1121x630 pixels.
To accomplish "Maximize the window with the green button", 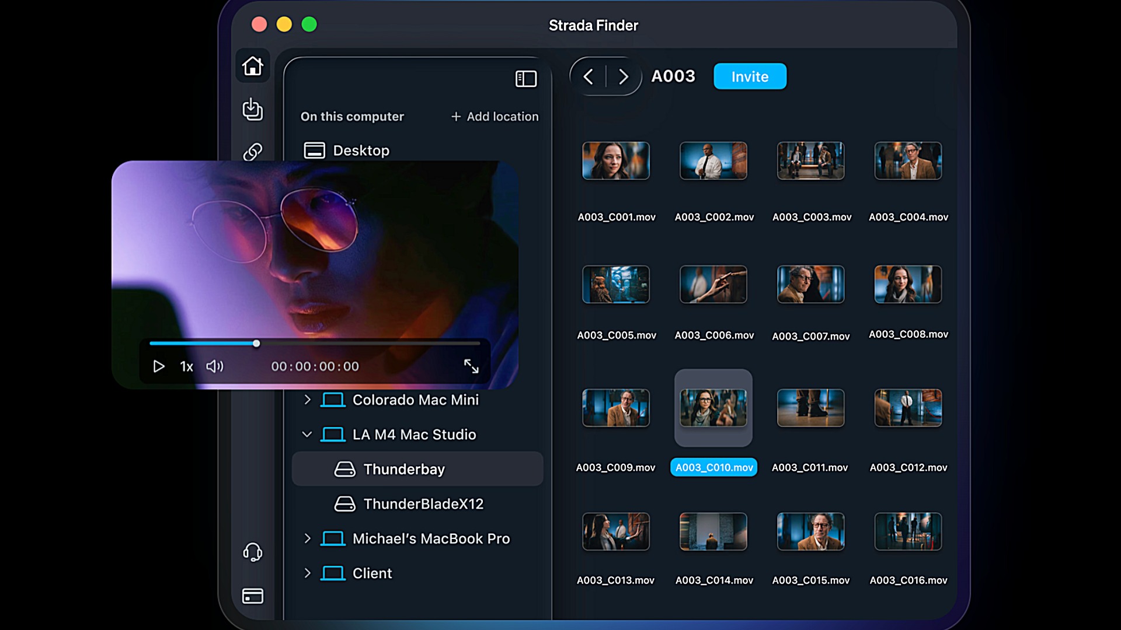I will [x=309, y=24].
